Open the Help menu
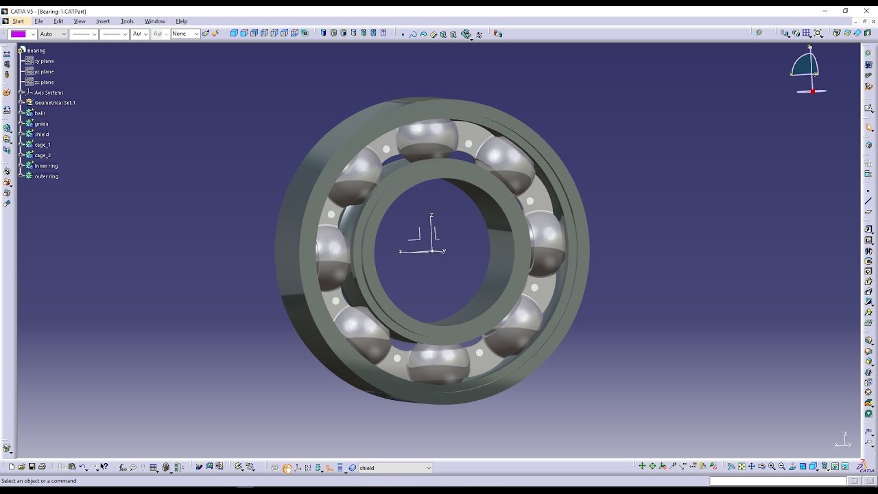 tap(182, 21)
